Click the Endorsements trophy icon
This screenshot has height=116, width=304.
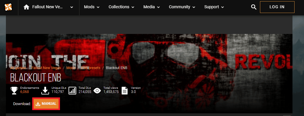point(14,90)
